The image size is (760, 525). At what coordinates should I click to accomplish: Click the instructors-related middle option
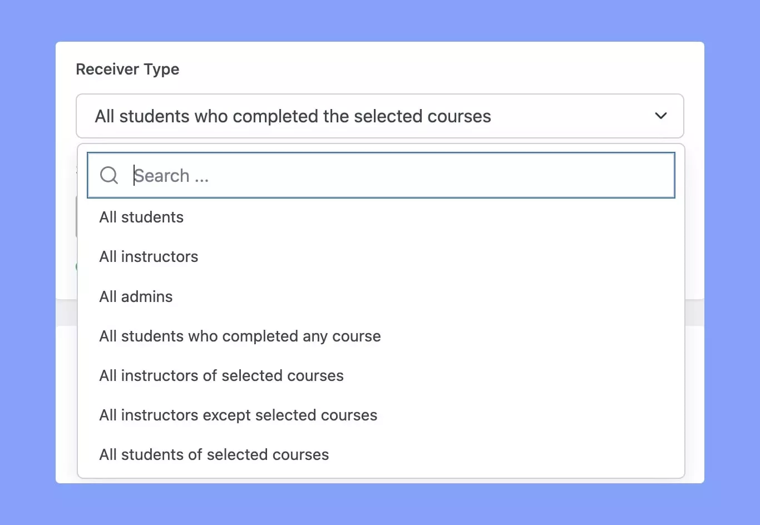(x=221, y=375)
